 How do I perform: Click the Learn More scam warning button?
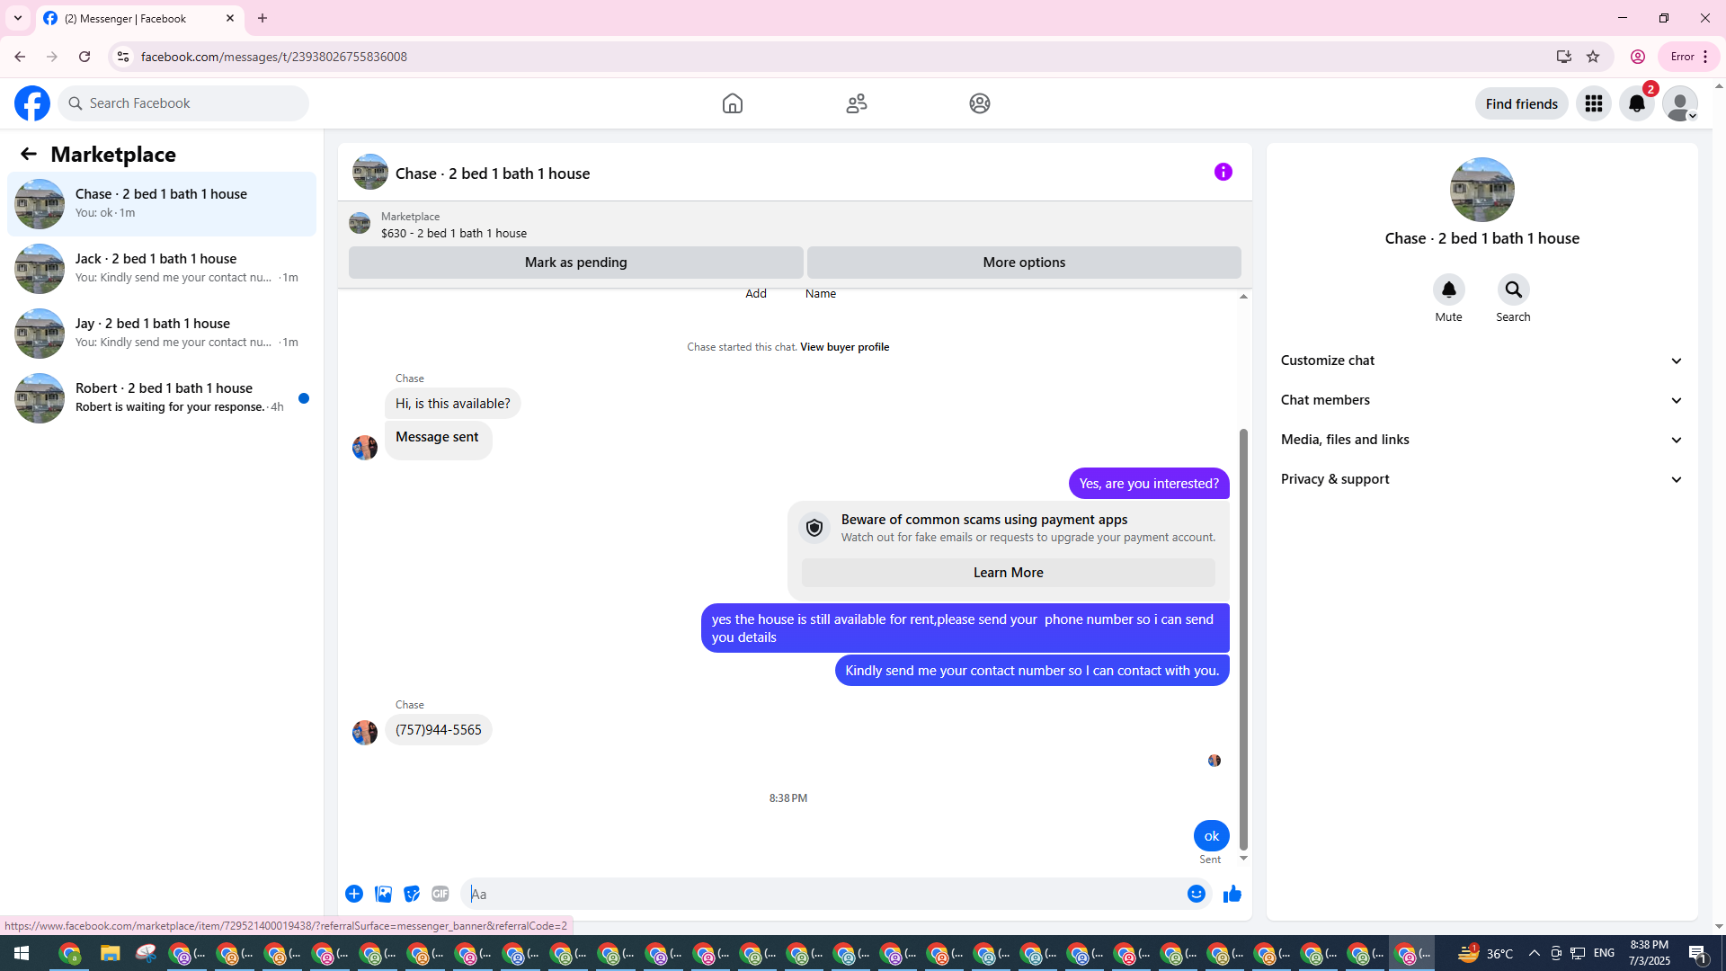pos(1008,573)
